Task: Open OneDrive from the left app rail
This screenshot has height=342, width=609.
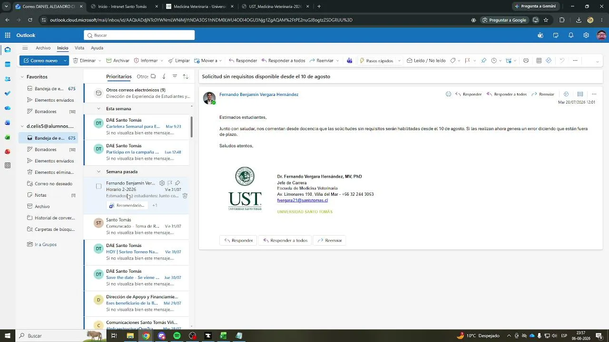Action: (8, 108)
